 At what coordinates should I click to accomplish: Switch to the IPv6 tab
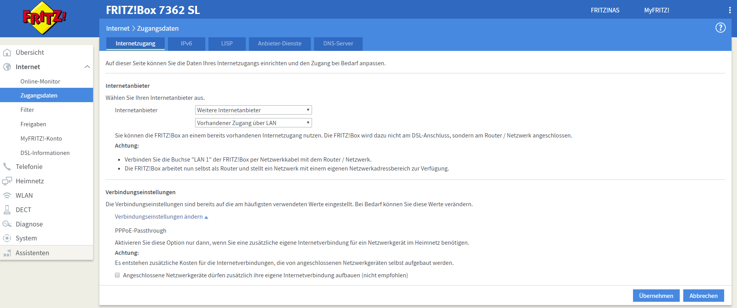(187, 44)
